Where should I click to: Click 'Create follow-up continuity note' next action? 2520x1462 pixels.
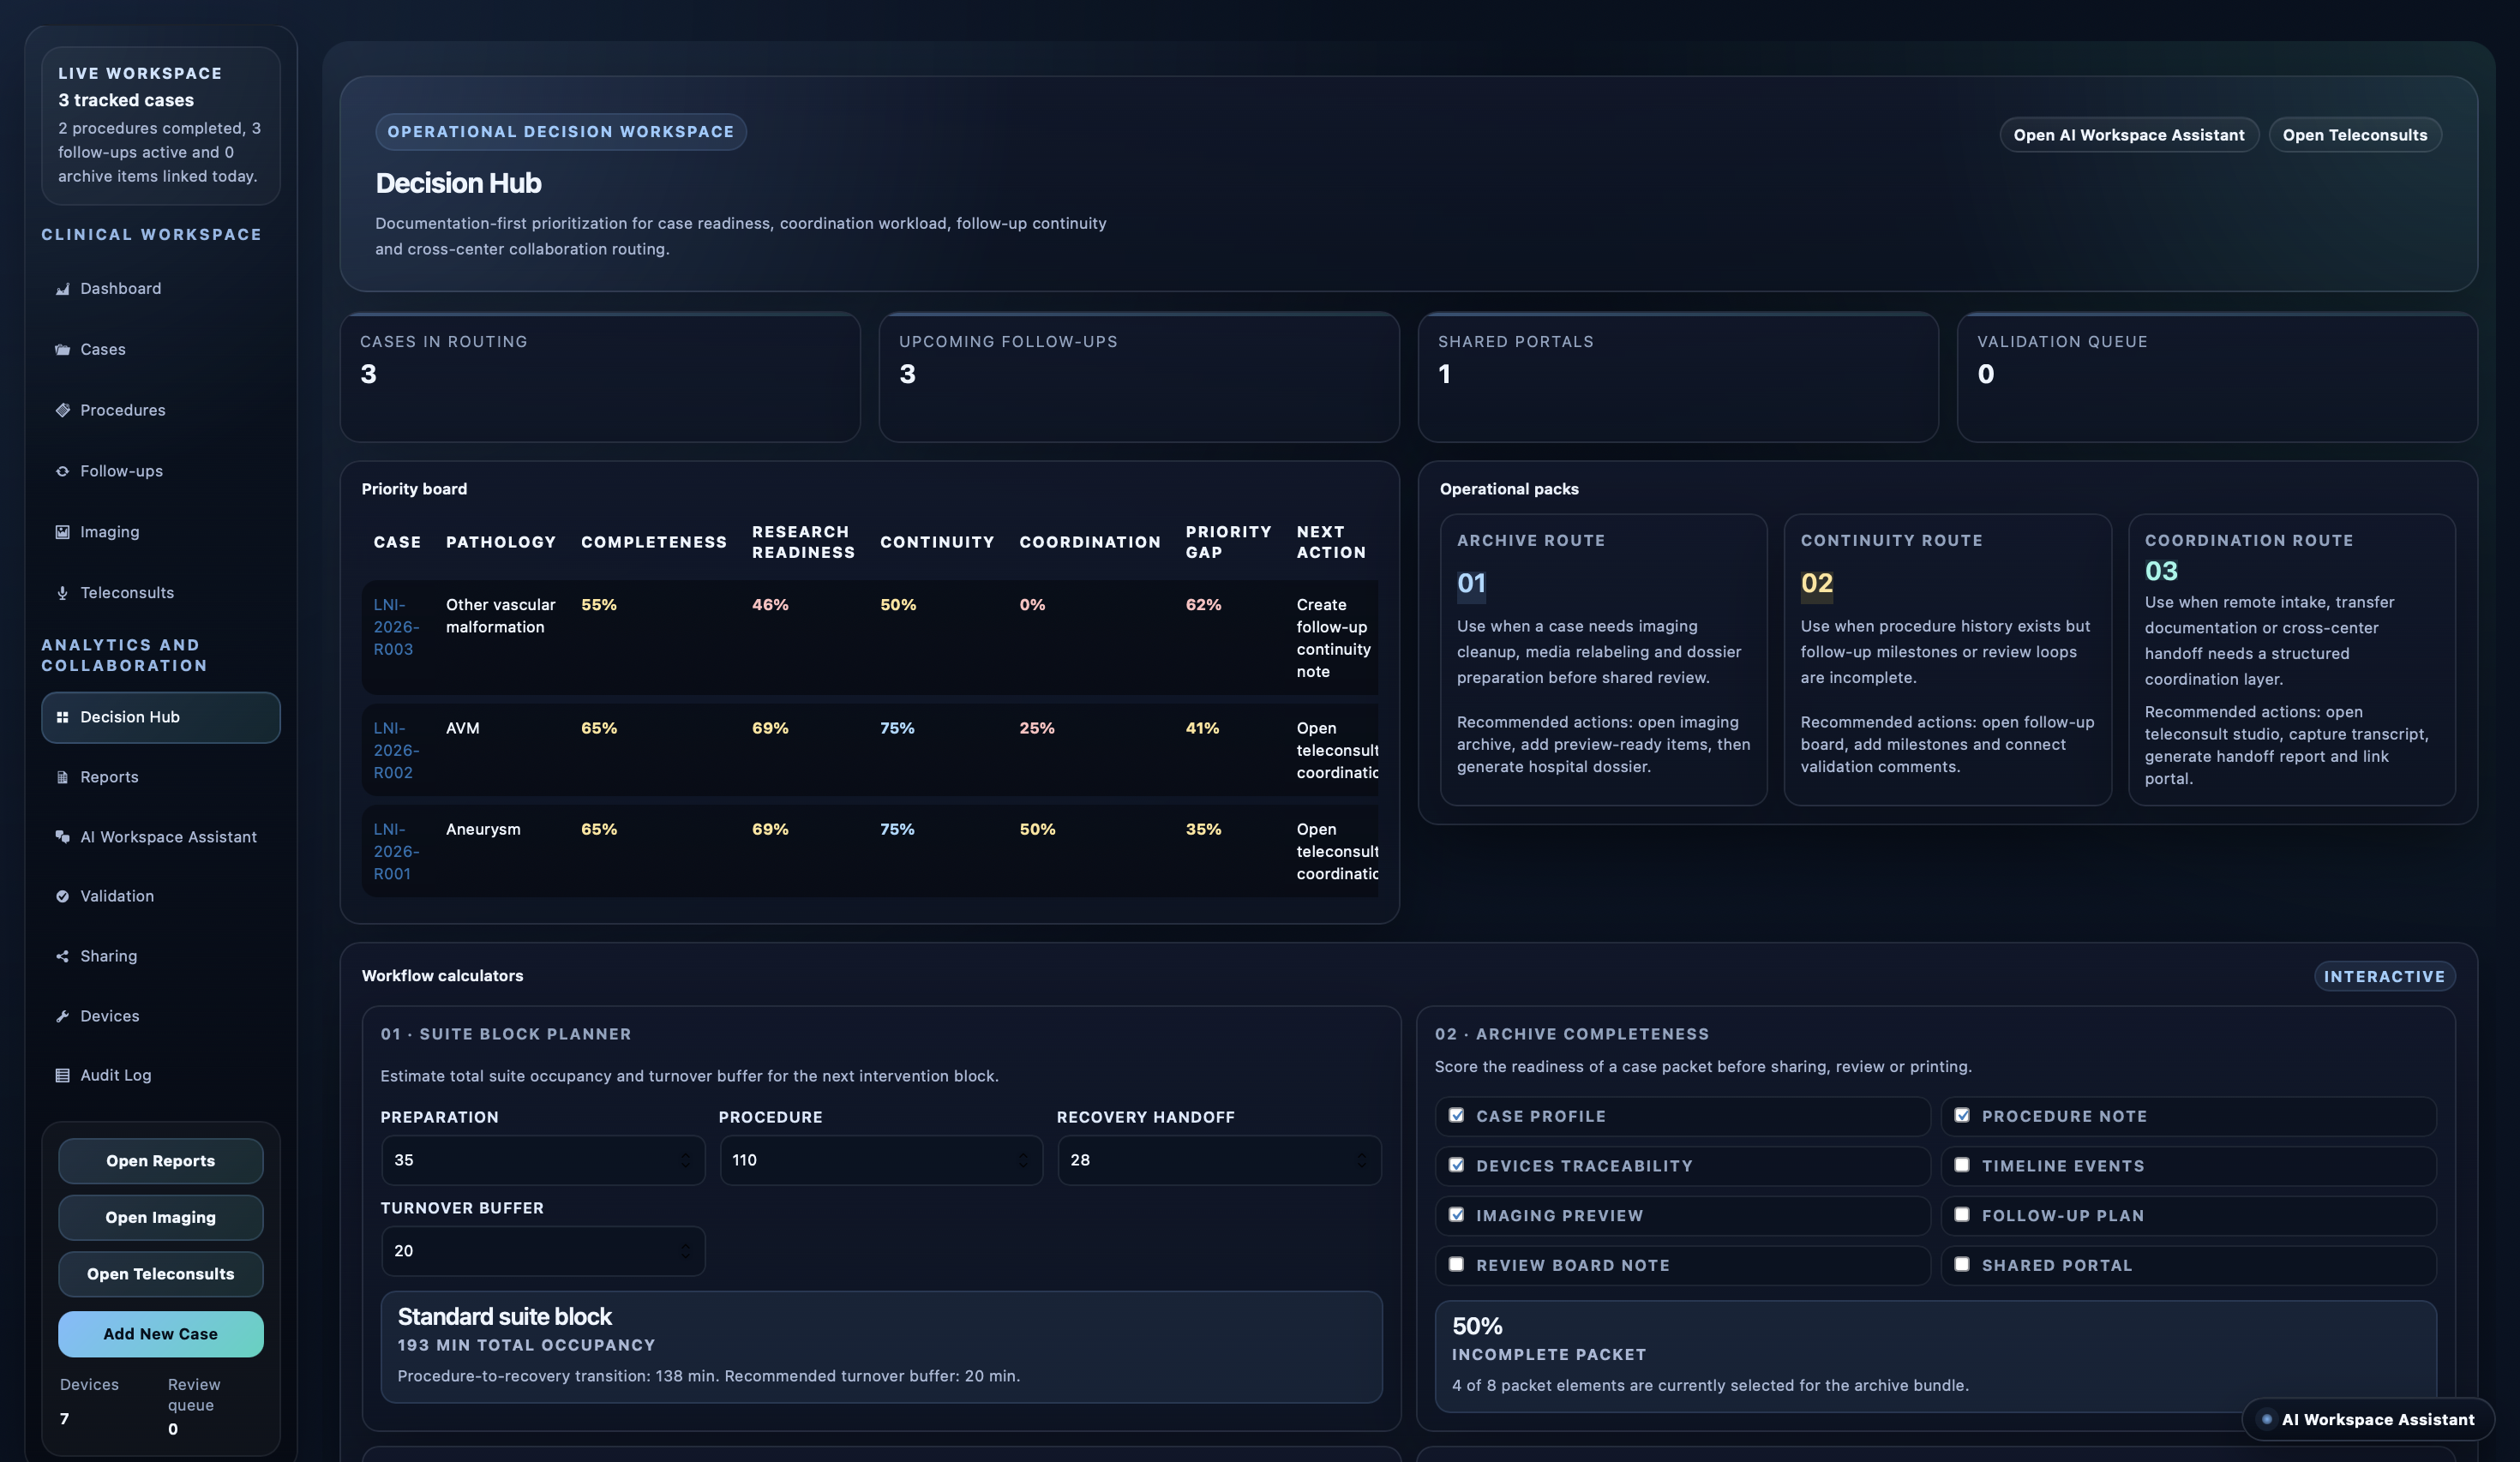coord(1334,638)
